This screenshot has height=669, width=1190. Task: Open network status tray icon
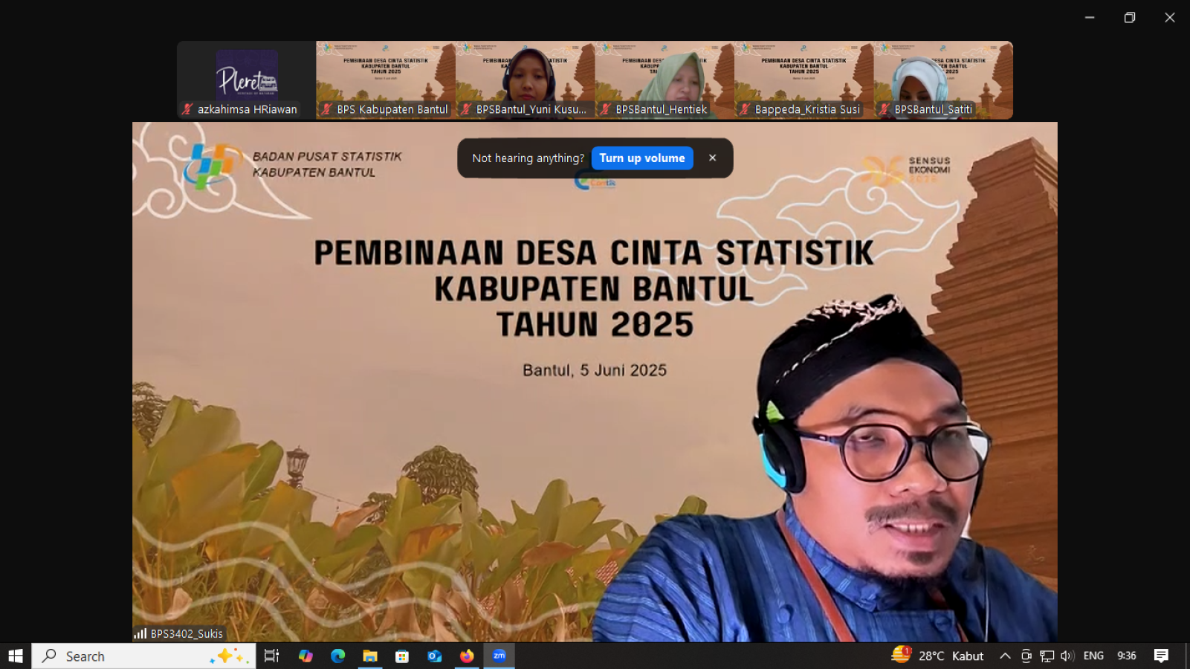point(1047,656)
